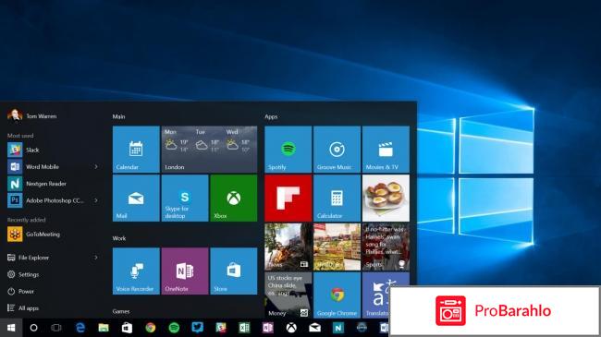Open the Movies & TV tile
The height and width of the screenshot is (337, 601).
click(386, 150)
